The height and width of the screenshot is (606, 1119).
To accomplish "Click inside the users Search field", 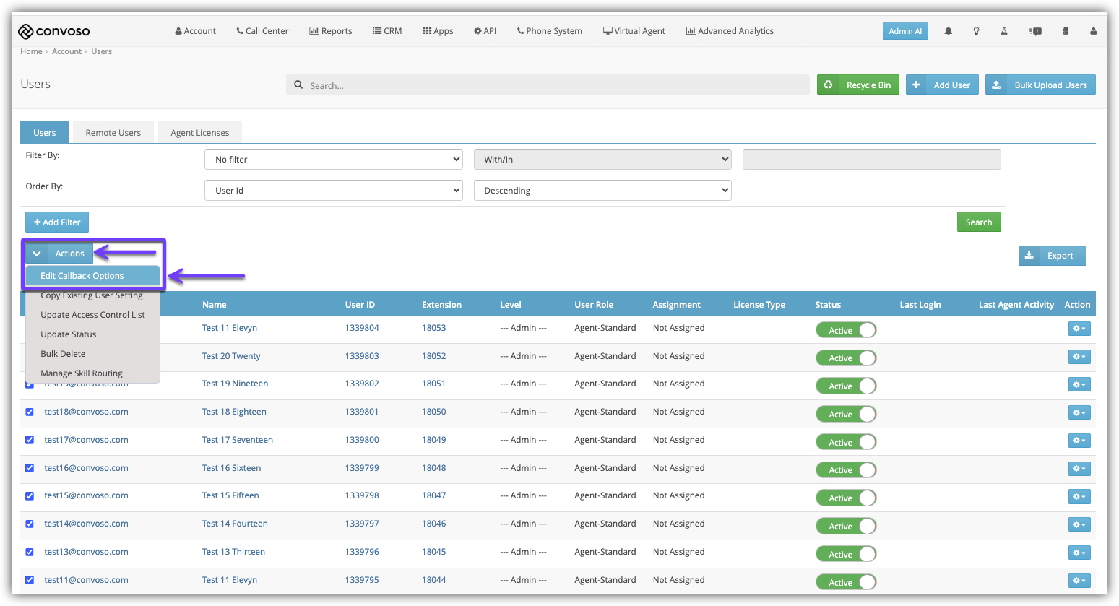I will [548, 85].
